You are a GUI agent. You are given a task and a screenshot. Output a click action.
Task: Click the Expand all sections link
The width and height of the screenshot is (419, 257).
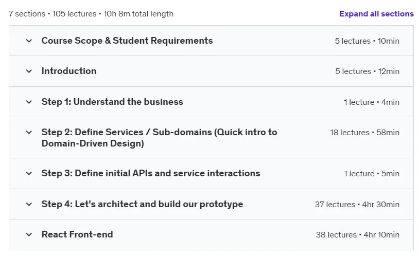[376, 14]
